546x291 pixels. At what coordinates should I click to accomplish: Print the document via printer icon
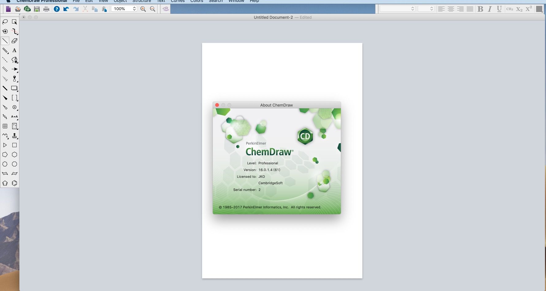(46, 9)
